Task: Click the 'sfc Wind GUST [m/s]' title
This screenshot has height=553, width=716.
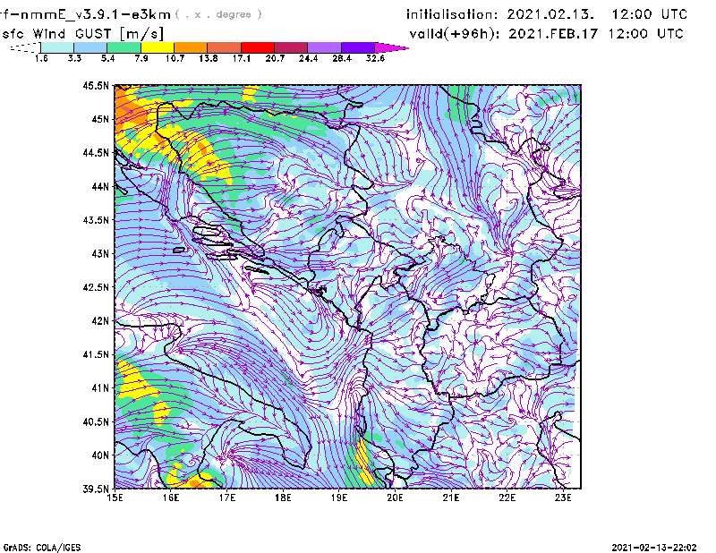Action: (x=82, y=34)
